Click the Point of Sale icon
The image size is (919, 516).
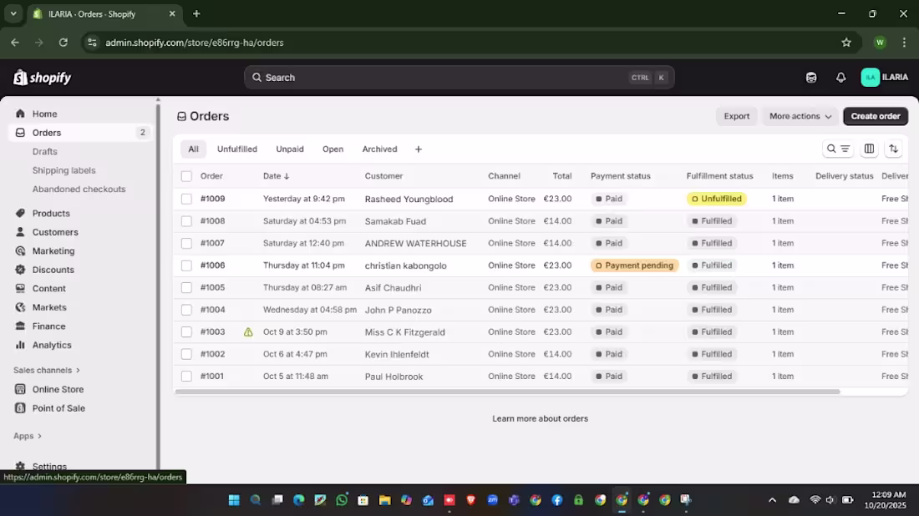coord(21,407)
